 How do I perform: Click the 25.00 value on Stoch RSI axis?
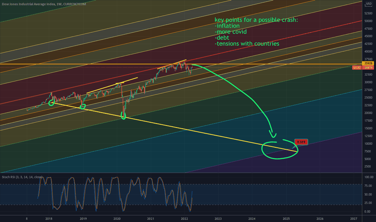[368, 203]
